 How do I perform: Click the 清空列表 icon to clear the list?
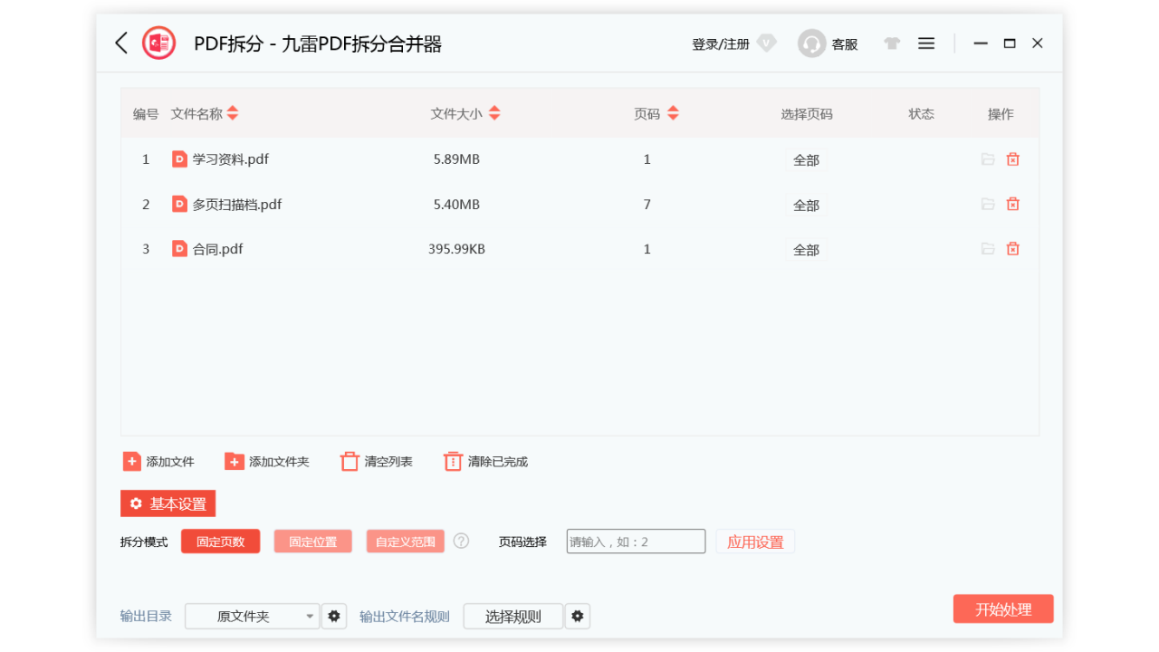coord(350,461)
